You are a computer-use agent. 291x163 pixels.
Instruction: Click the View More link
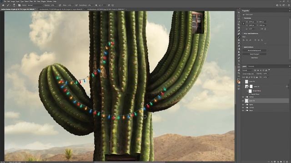coord(254,58)
